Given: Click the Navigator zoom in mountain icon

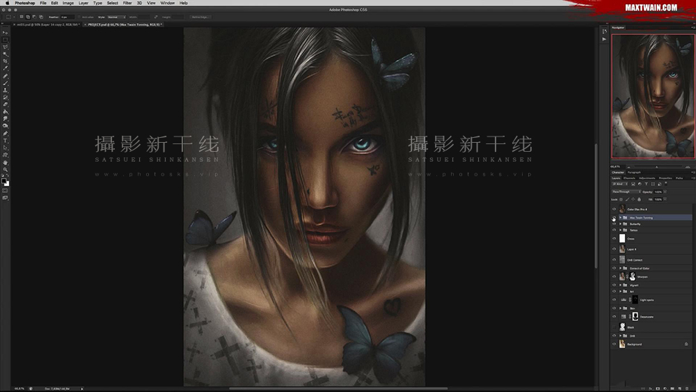Looking at the screenshot, I should [x=688, y=167].
